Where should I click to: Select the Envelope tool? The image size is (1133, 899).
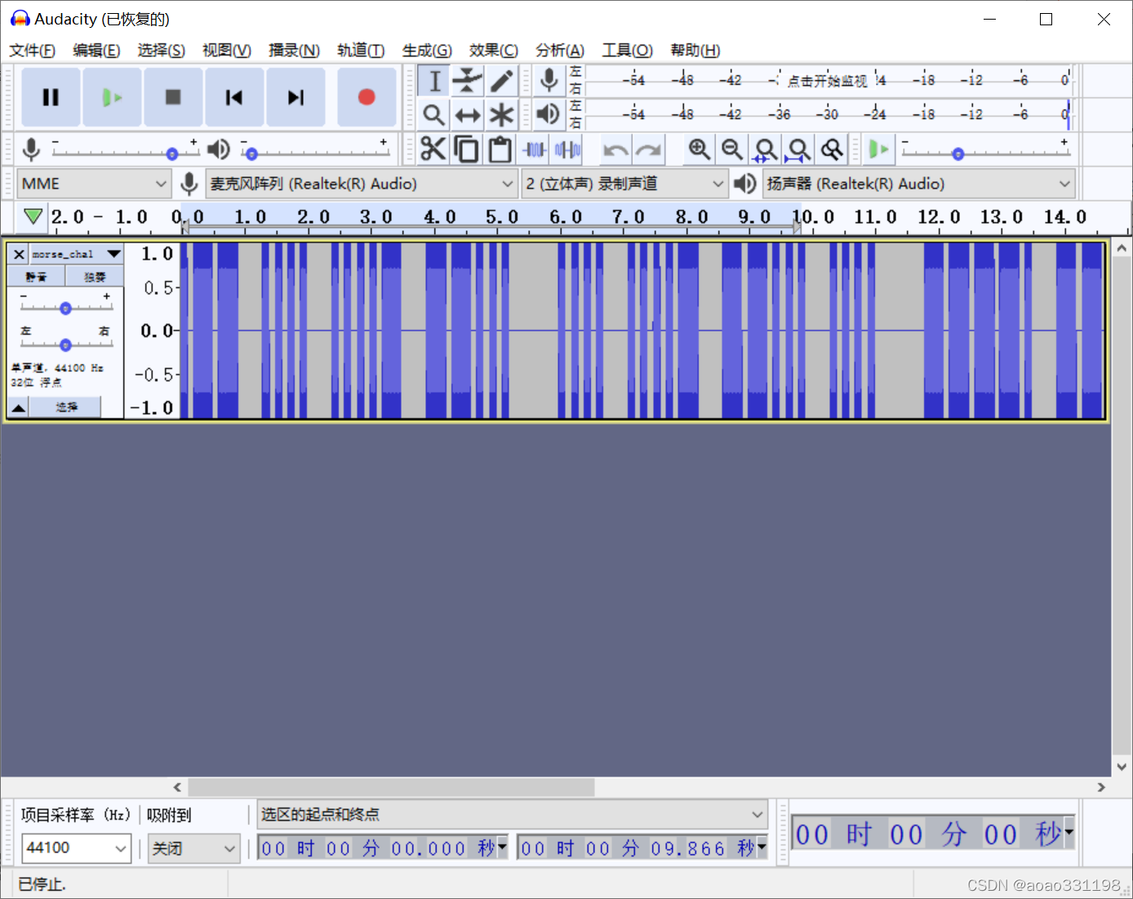(468, 80)
